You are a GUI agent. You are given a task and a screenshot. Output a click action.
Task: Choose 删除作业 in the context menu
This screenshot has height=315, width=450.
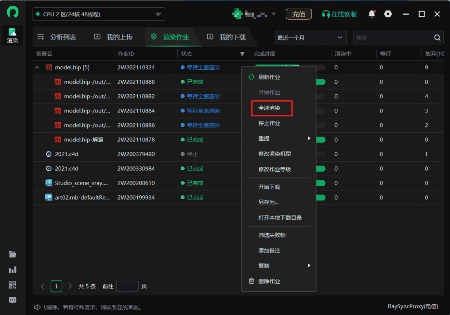tap(269, 281)
